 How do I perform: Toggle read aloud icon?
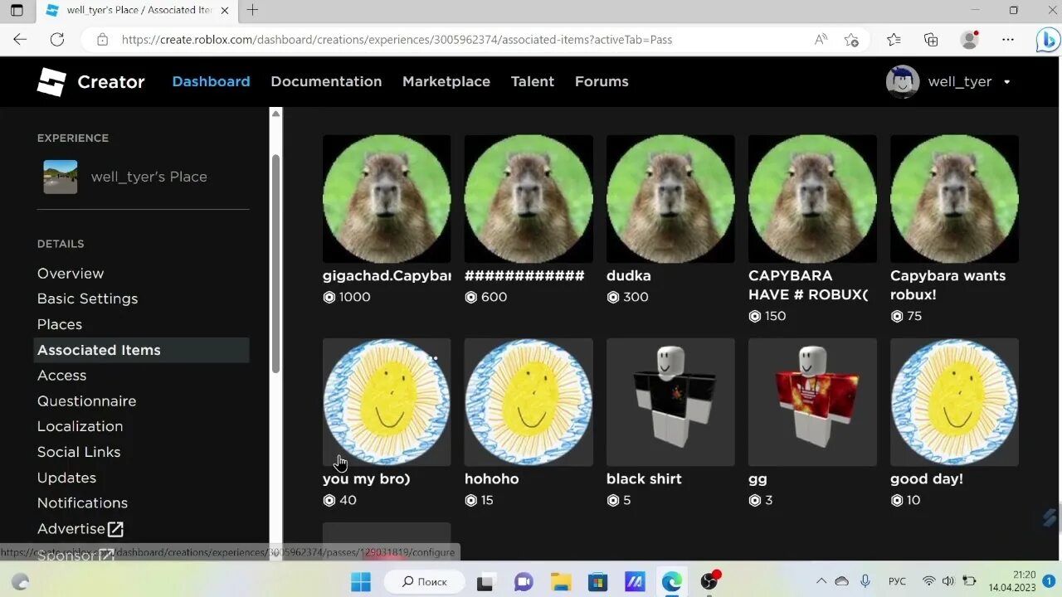[x=821, y=39]
